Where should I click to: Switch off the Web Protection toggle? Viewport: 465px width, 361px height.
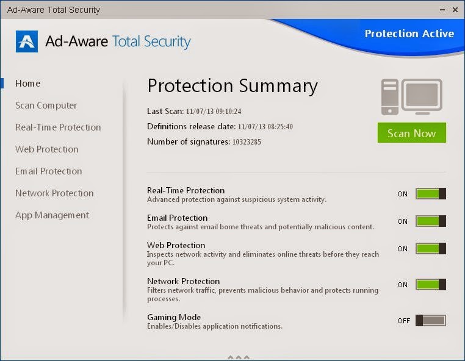point(431,249)
